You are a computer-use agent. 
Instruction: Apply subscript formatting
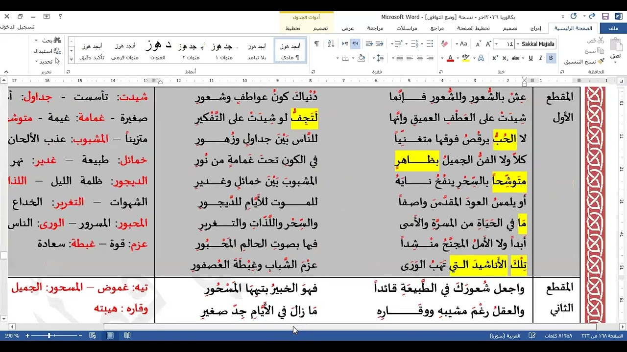tap(506, 58)
